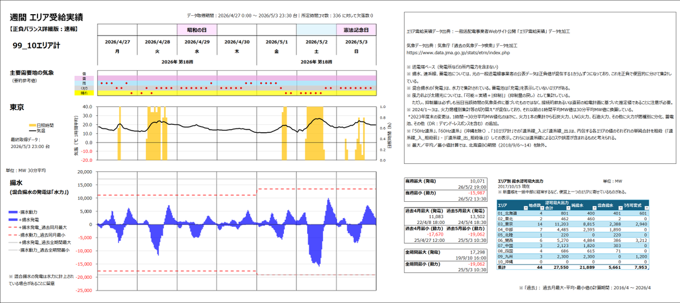Click the 晴れ yellow weather legend row label
The width and height of the screenshot is (680, 303).
[84, 93]
